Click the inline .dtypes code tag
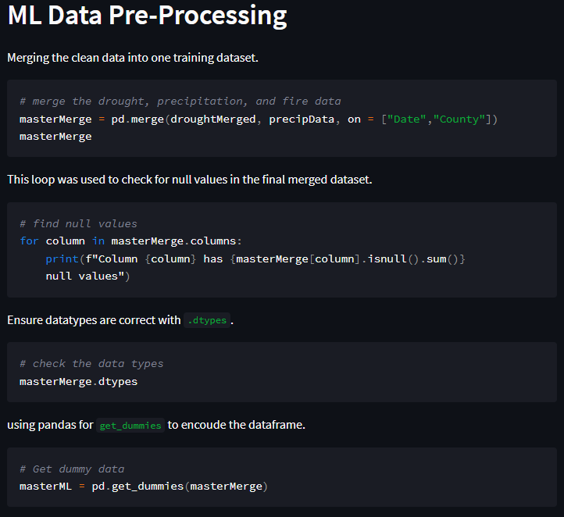Viewport: 564px width, 517px height. coord(207,320)
